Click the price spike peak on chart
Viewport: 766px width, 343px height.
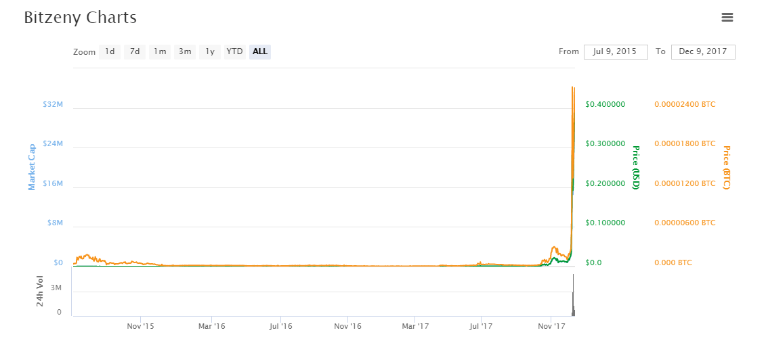[x=573, y=88]
